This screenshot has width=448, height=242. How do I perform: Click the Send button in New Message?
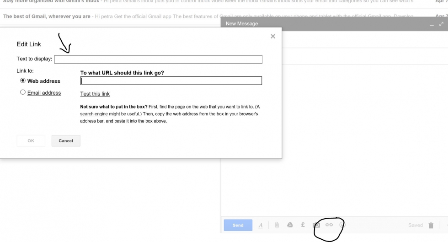238,225
